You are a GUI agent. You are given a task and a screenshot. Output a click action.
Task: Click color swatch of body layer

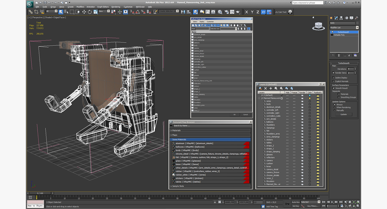(x=310, y=104)
